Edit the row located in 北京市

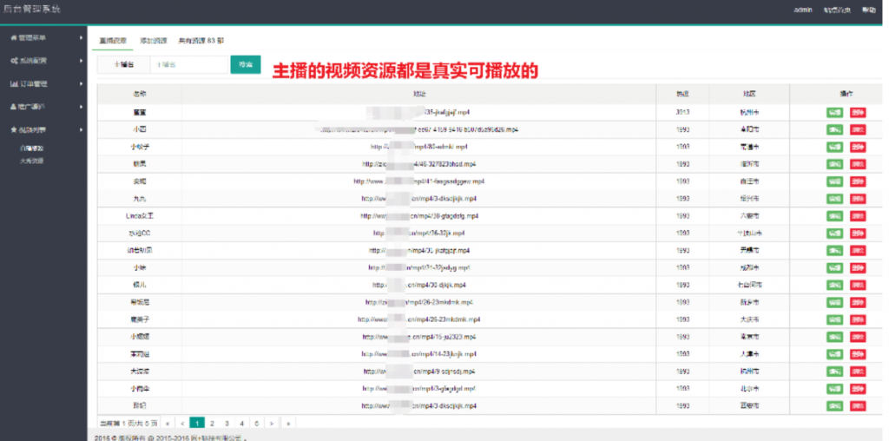834,389
